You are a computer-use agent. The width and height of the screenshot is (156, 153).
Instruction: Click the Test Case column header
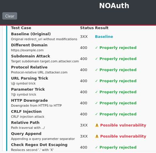21,28
